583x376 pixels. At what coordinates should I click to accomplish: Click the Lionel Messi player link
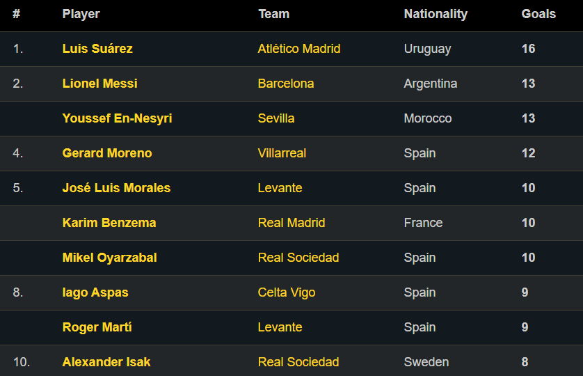click(100, 84)
